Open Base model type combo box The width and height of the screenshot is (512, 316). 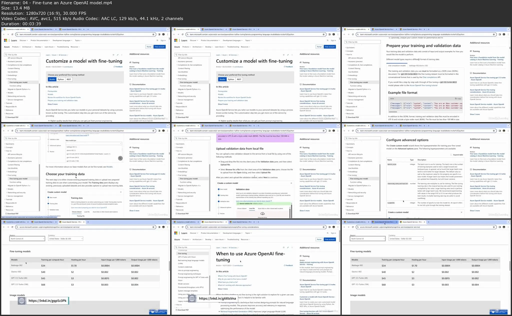94,143
